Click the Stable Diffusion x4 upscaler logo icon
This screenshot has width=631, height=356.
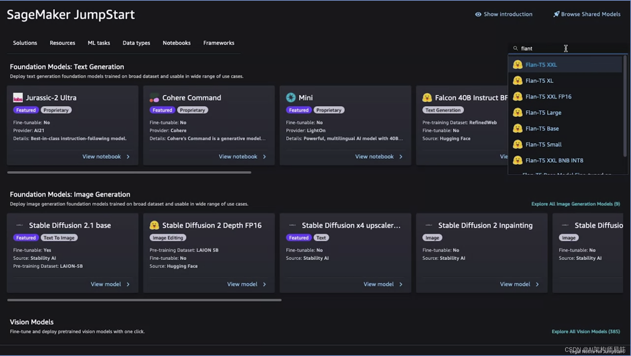tap(292, 225)
